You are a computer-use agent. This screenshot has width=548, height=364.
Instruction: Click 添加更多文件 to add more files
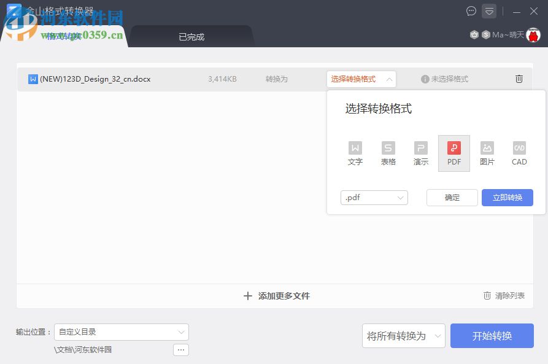(276, 295)
